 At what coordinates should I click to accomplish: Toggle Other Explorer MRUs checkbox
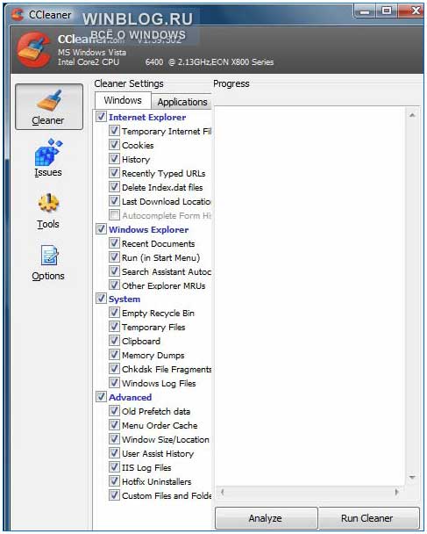click(x=114, y=285)
